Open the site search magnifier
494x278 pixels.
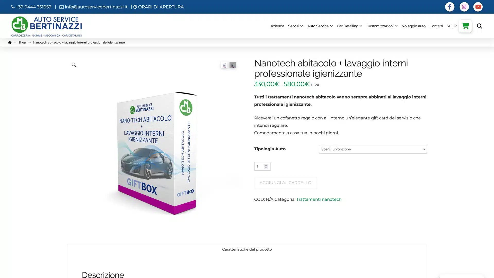click(x=480, y=26)
